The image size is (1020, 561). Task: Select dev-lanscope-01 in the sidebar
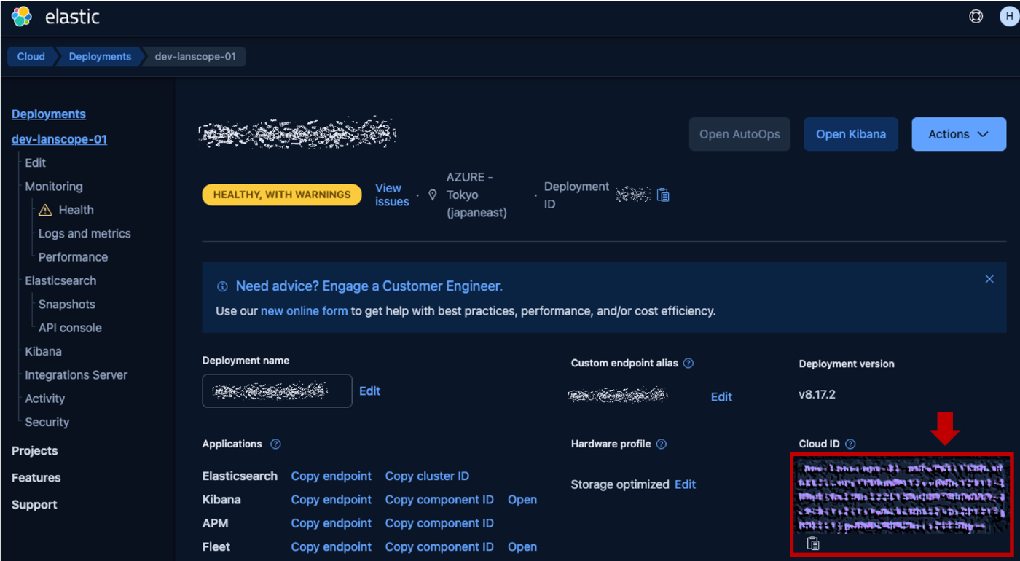(x=59, y=139)
